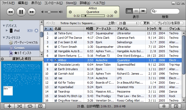This screenshot has width=186, height=110.
Task: Open the 編集 menu
Action: pyautogui.click(x=23, y=3)
